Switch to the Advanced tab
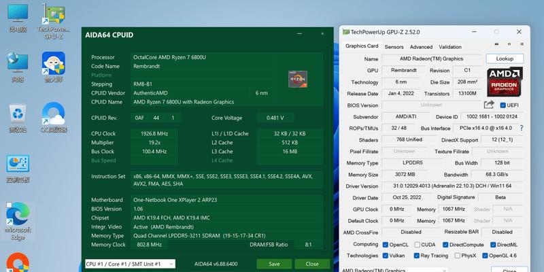544x272 pixels. (421, 47)
